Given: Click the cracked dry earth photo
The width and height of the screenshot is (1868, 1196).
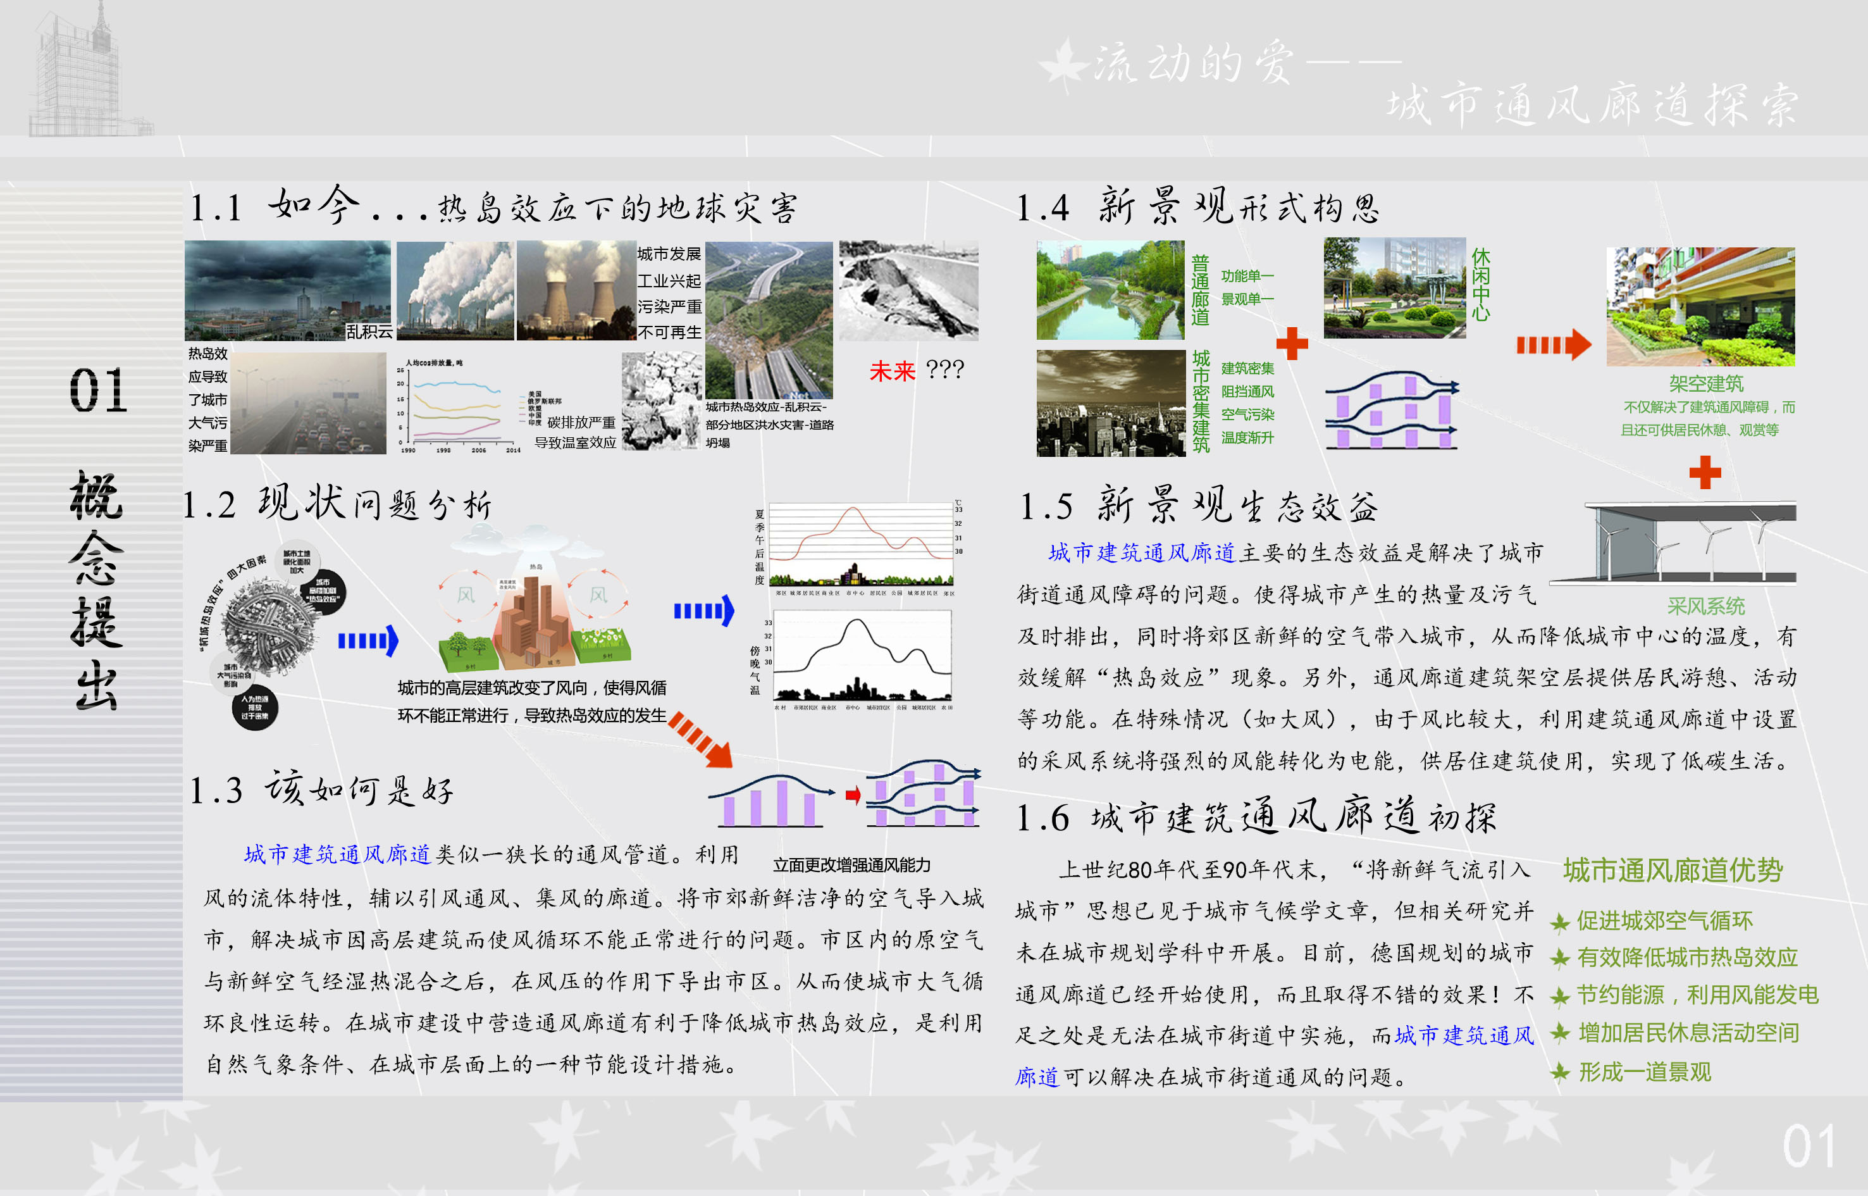Looking at the screenshot, I should pos(662,401).
